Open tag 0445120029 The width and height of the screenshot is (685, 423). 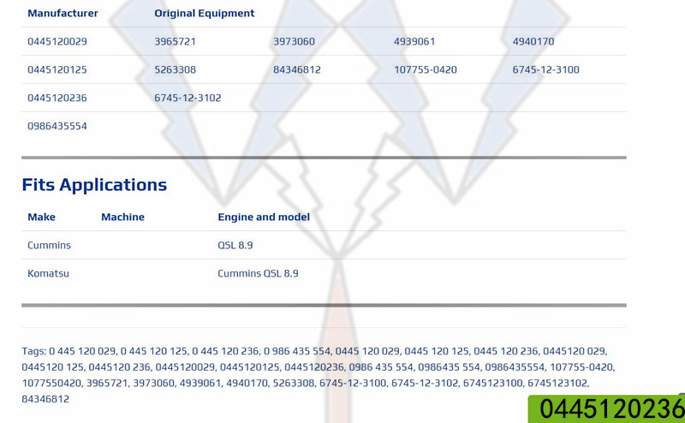pyautogui.click(x=185, y=367)
